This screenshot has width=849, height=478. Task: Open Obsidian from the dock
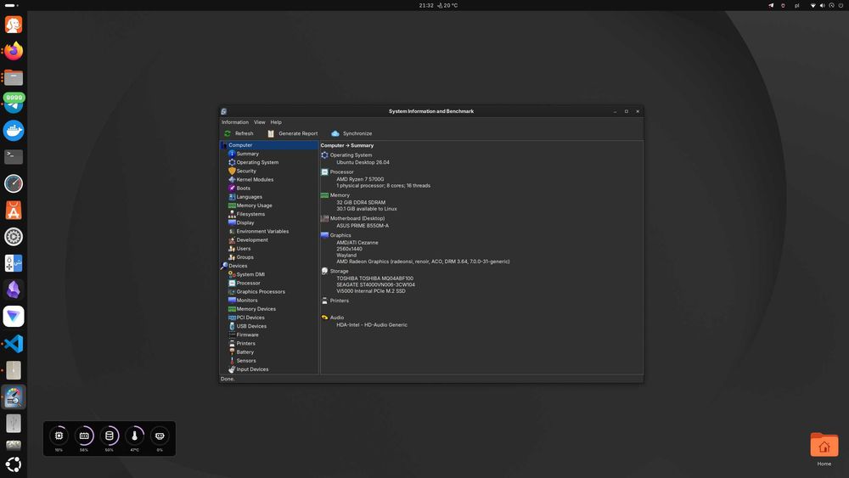pos(14,290)
